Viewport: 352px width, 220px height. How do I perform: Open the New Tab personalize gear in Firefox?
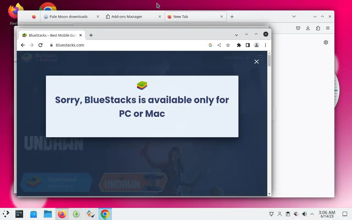[x=326, y=42]
